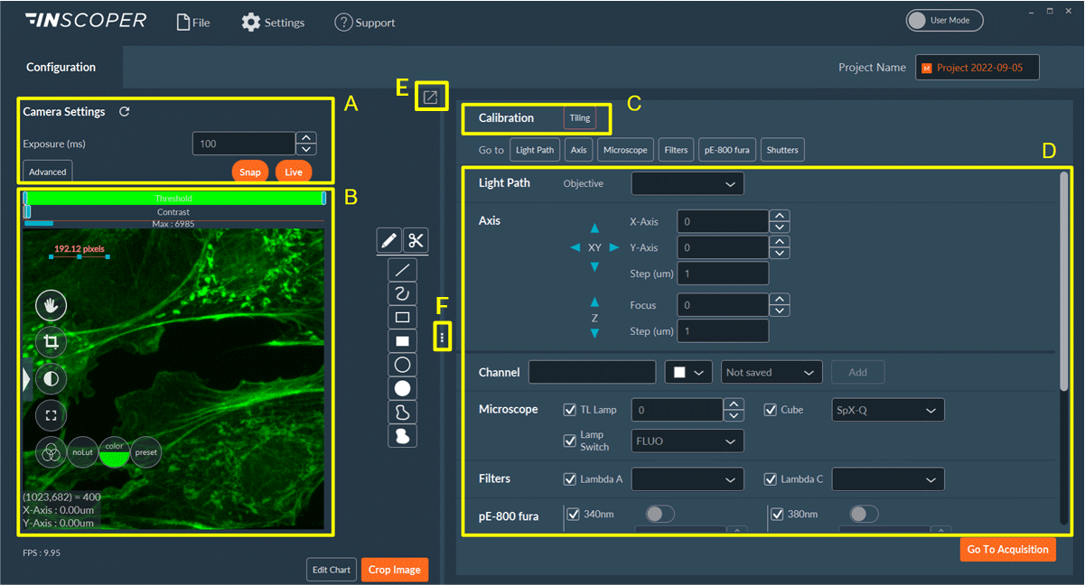Toggle the 340nm switch on
This screenshot has height=585, width=1085.
[659, 515]
